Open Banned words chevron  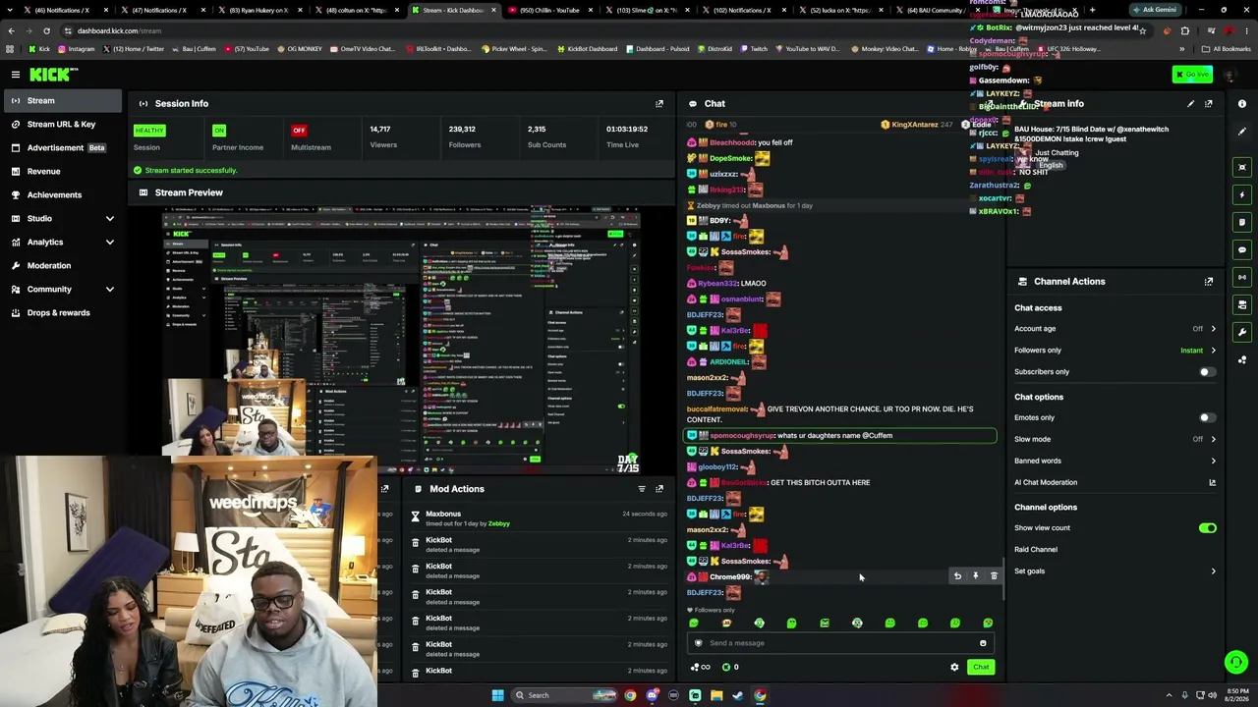[x=1213, y=461]
